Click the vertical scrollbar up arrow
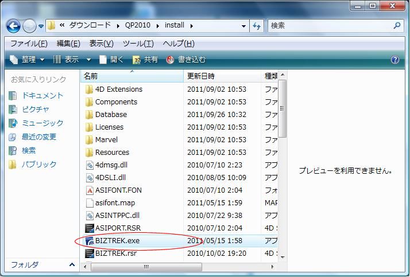Screen dimensions: 410x277 click(x=283, y=75)
